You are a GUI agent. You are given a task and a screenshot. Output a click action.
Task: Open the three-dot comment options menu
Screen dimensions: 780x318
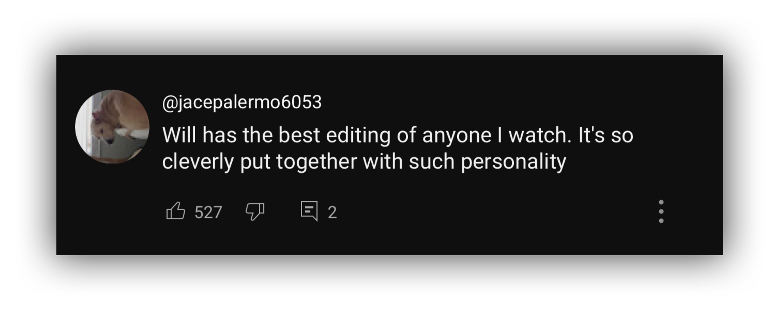[661, 211]
